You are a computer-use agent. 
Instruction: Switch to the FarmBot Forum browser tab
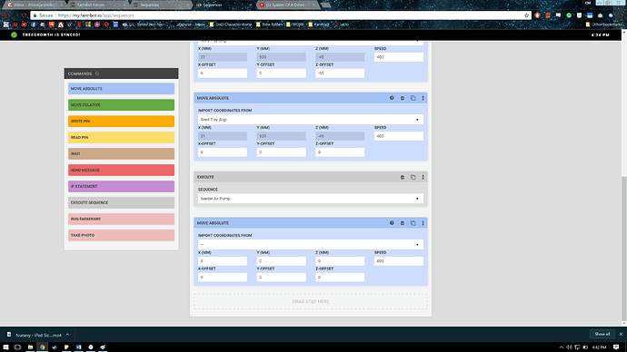(x=95, y=5)
